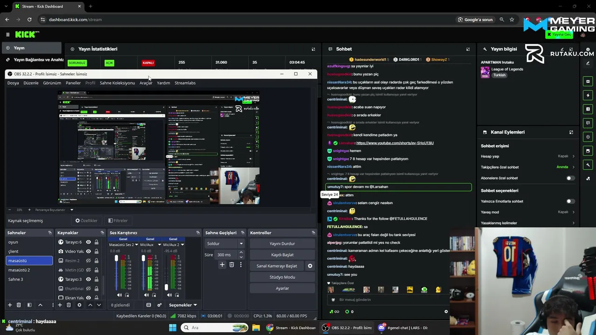The image size is (596, 335).
Task: Hide the Video Yak. source
Action: pyautogui.click(x=88, y=251)
